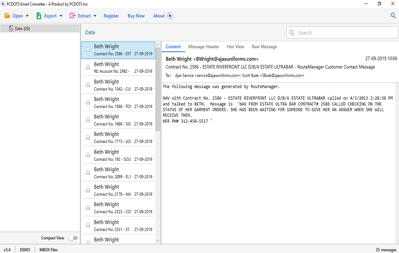Image resolution: width=399 pixels, height=253 pixels.
Task: Select email Contract No. 2323 - CO
Action: [x=118, y=208]
